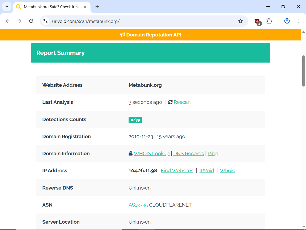Bookmark this page with star icon
The height and width of the screenshot is (230, 306).
coord(240,21)
